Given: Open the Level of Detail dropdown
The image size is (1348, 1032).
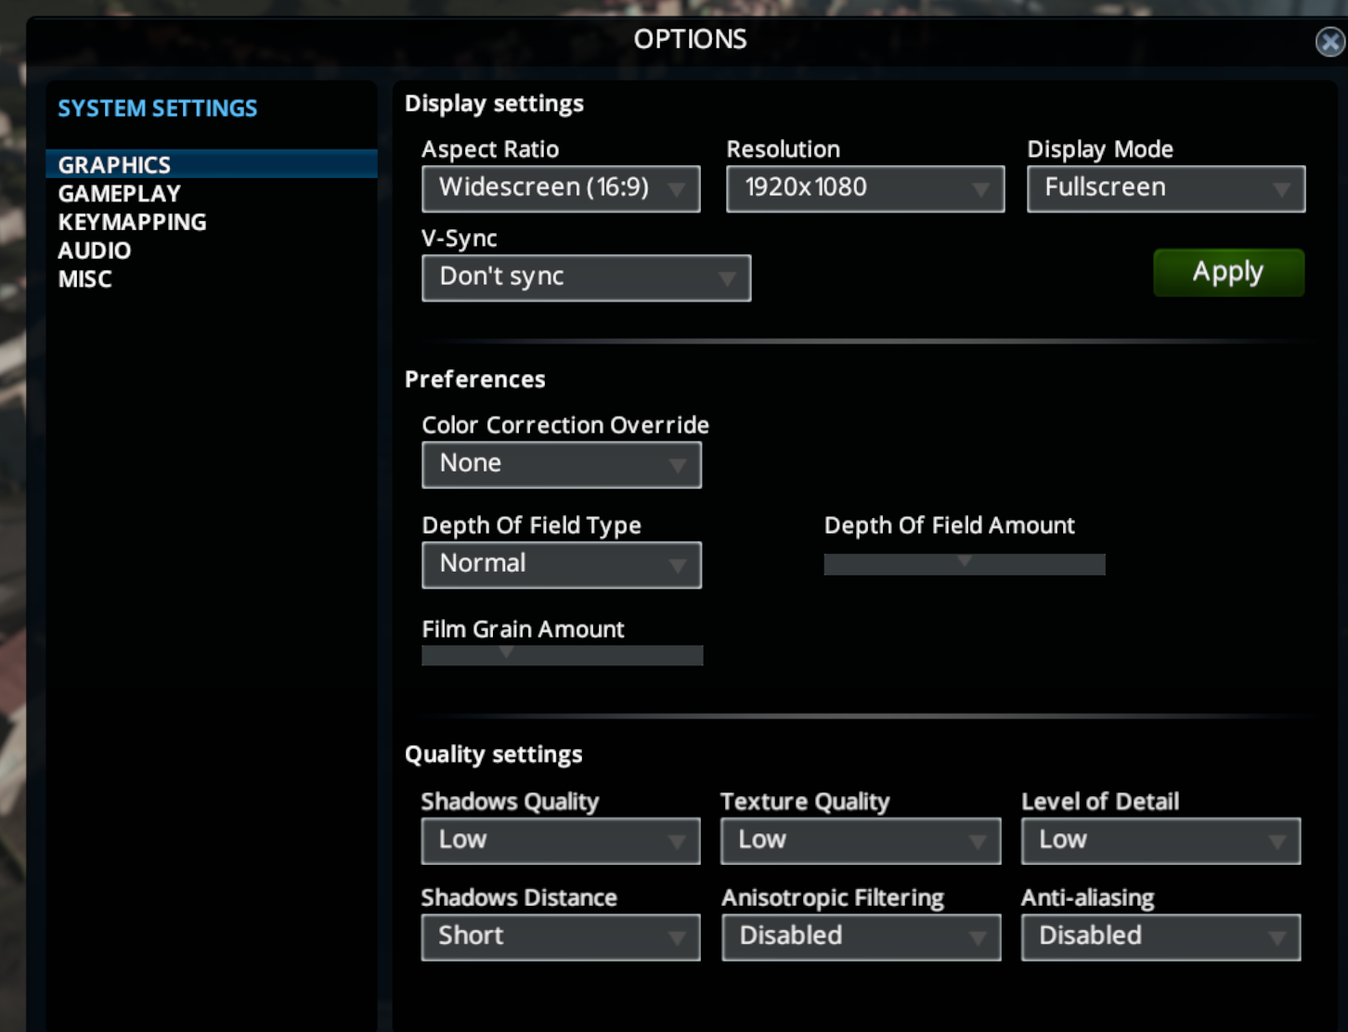Looking at the screenshot, I should pos(1160,841).
